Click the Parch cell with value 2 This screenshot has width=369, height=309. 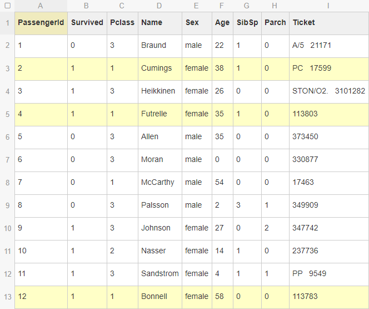[275, 228]
